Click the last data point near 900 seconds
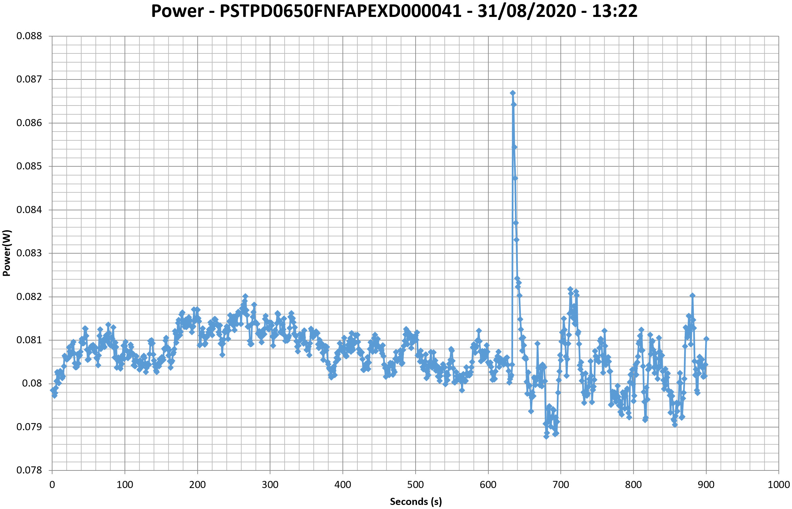The image size is (792, 509). coord(706,339)
